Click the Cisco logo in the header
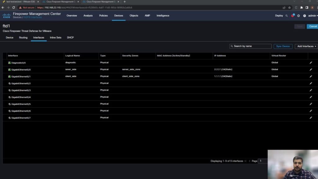Screen dimensions: 318x179 7,16
